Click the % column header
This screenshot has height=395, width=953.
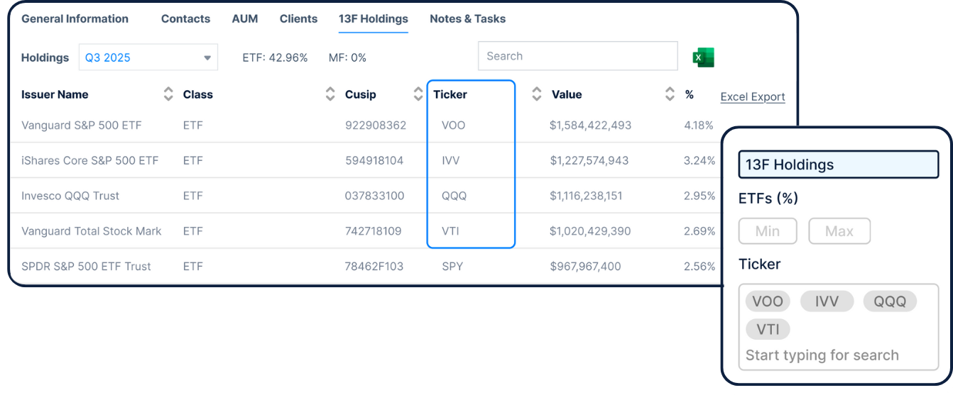[x=690, y=94]
